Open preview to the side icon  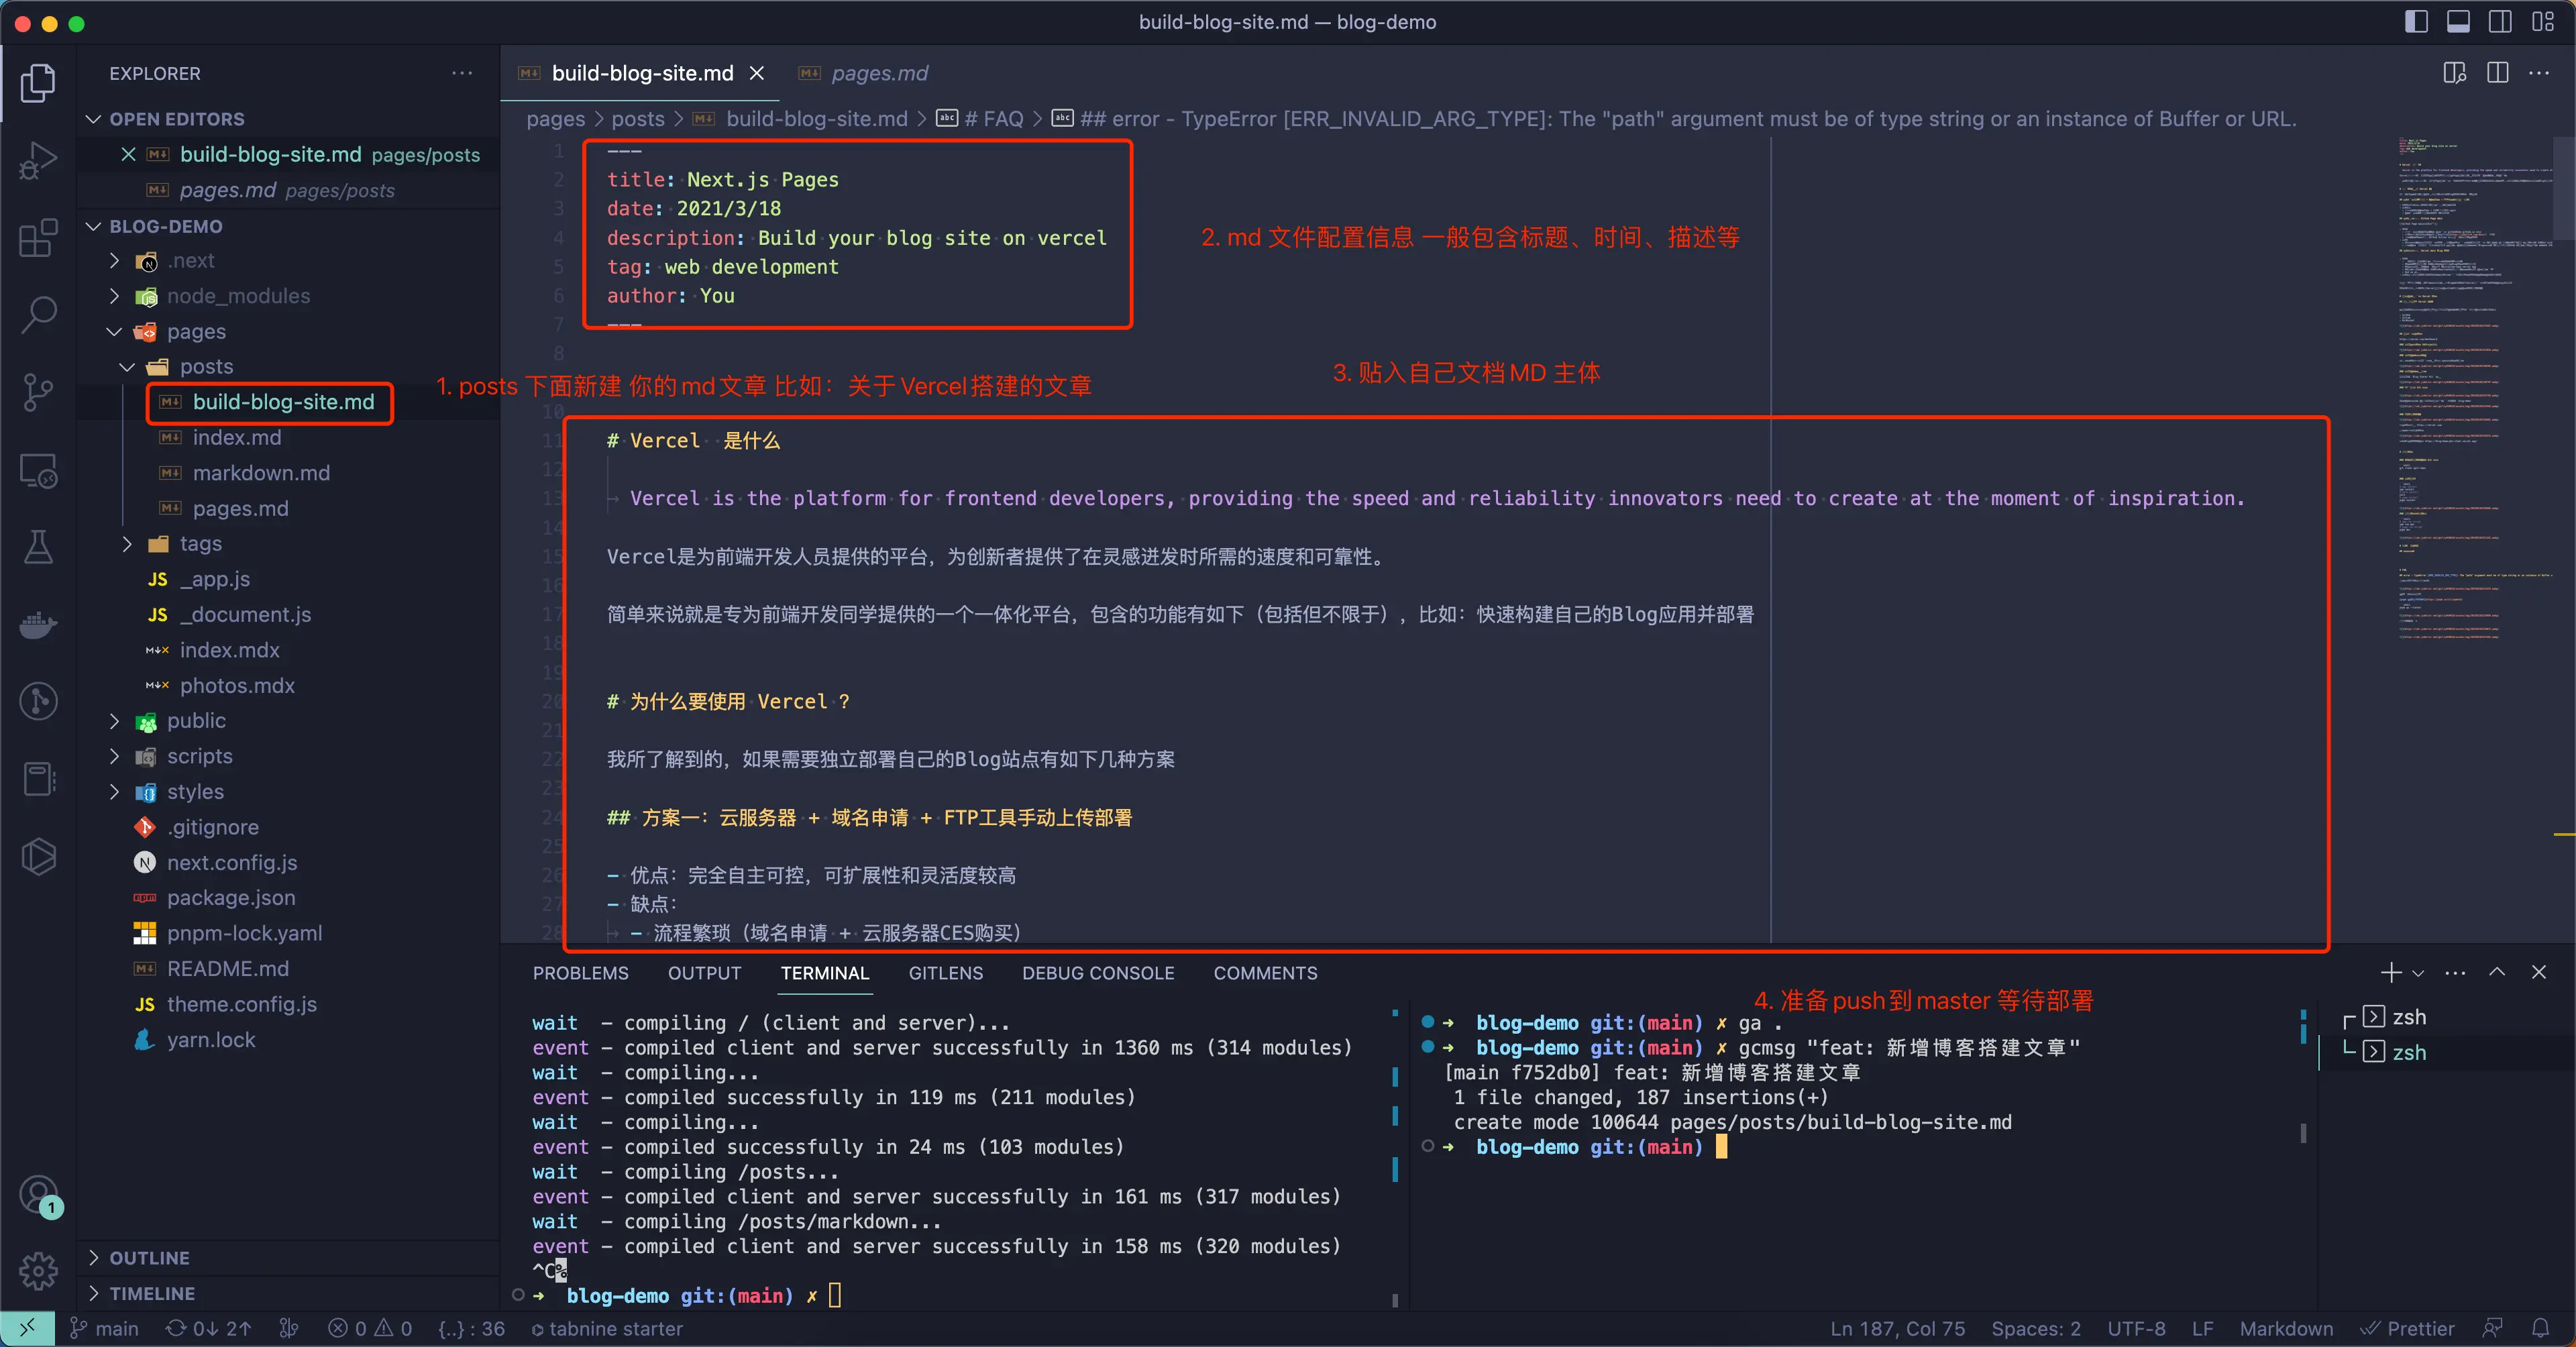2454,73
